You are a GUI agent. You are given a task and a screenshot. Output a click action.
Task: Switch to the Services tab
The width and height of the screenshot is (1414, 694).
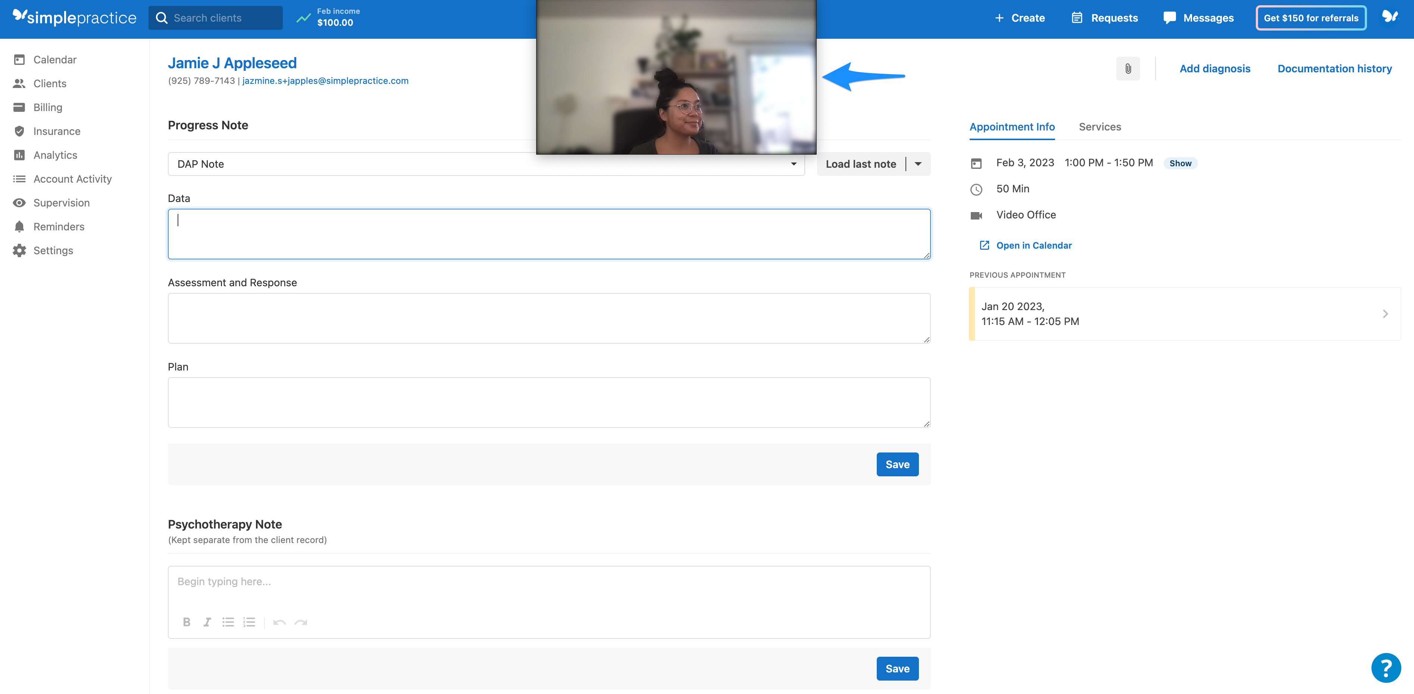tap(1099, 127)
